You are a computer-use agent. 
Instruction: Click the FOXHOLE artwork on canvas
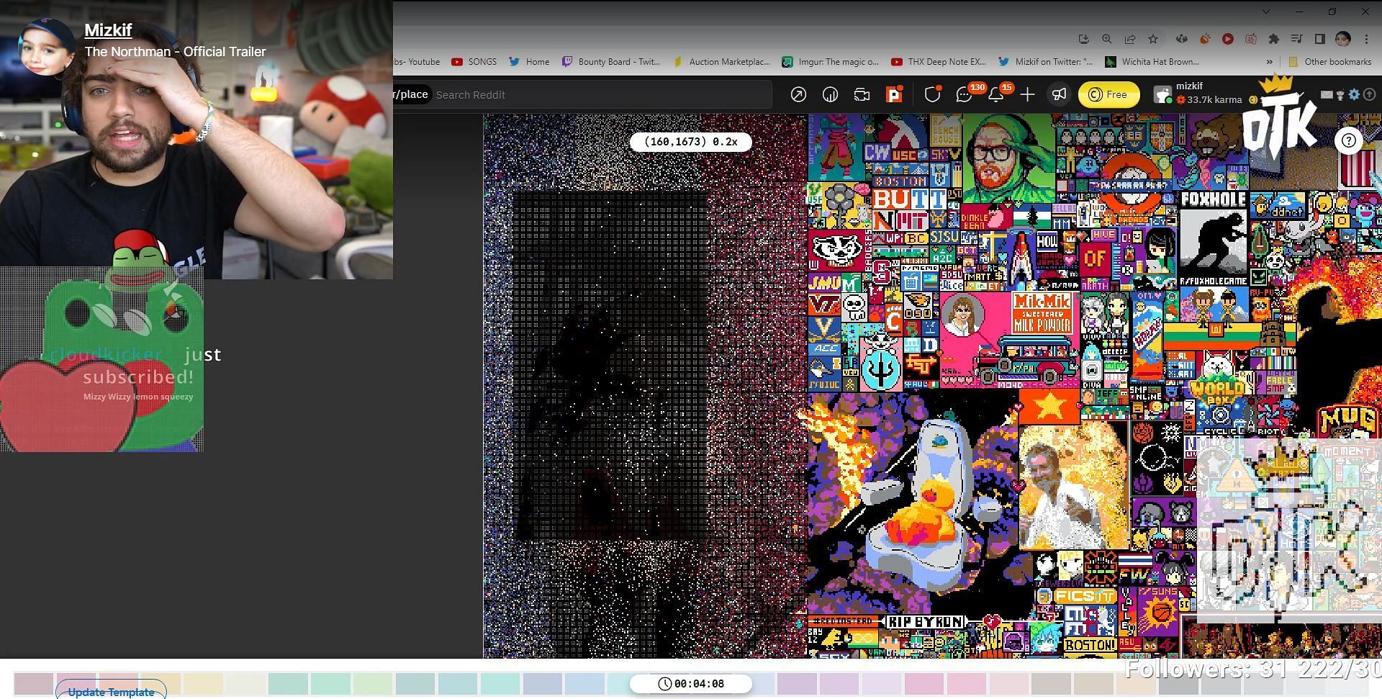coord(1214,238)
